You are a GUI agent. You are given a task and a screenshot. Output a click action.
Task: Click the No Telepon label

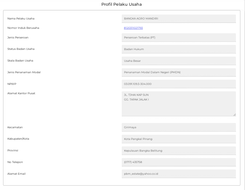[x=15, y=162]
